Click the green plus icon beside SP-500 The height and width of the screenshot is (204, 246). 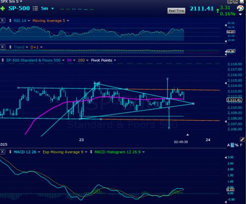point(3,9)
